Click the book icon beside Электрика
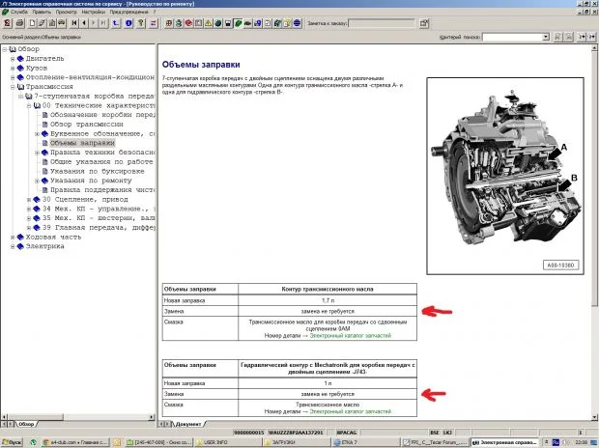 [20, 245]
